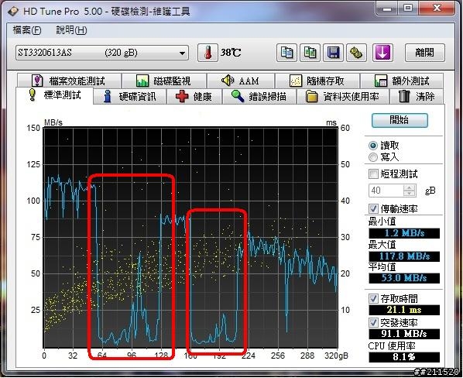This screenshot has width=463, height=378.
Task: Open options via the gears icon
Action: click(x=356, y=53)
